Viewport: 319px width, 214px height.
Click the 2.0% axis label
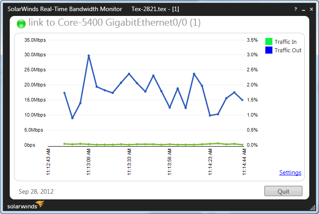pyautogui.click(x=252, y=85)
